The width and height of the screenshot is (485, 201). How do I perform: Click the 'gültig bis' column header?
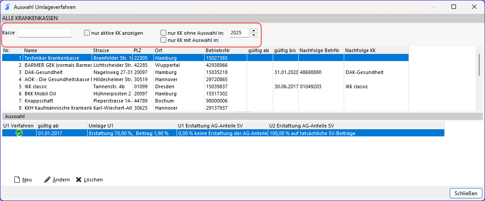pos(286,50)
